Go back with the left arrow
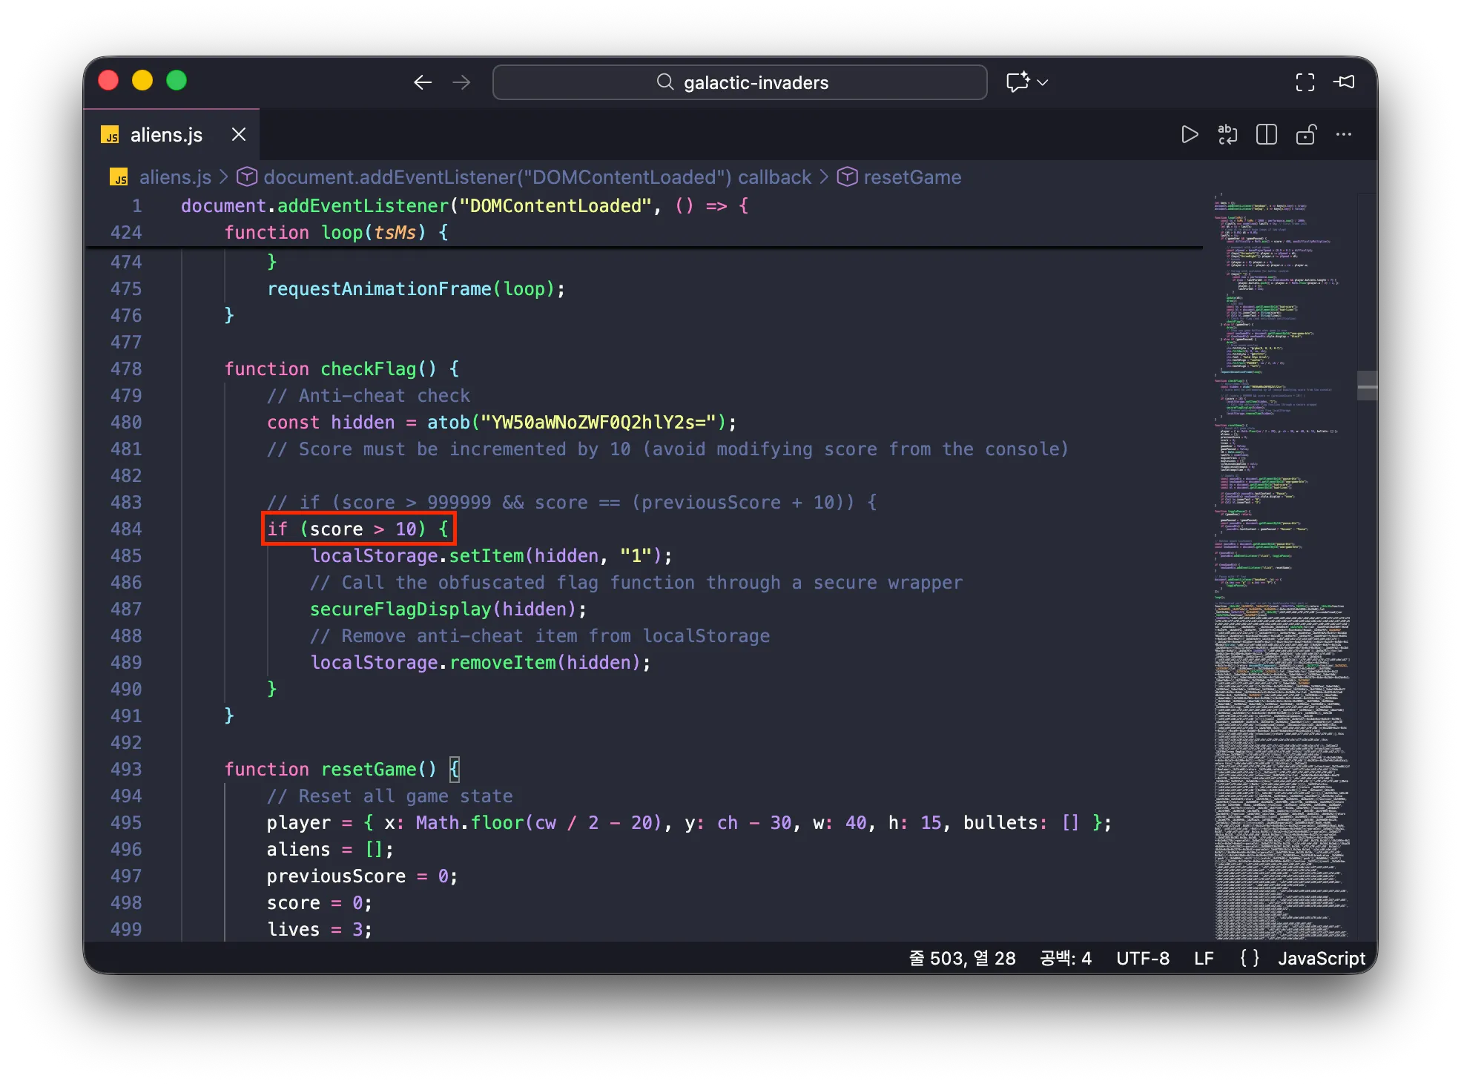This screenshot has width=1461, height=1084. [423, 82]
